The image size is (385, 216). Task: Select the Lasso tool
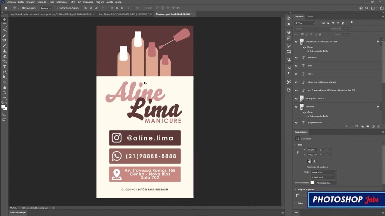pos(4,30)
